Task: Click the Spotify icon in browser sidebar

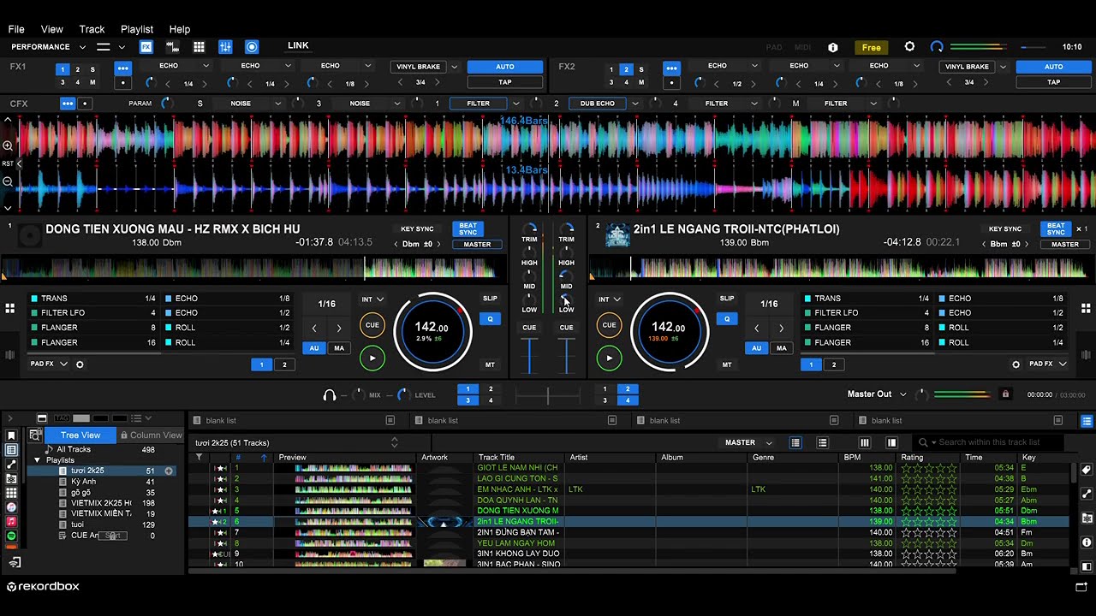Action: (x=11, y=536)
